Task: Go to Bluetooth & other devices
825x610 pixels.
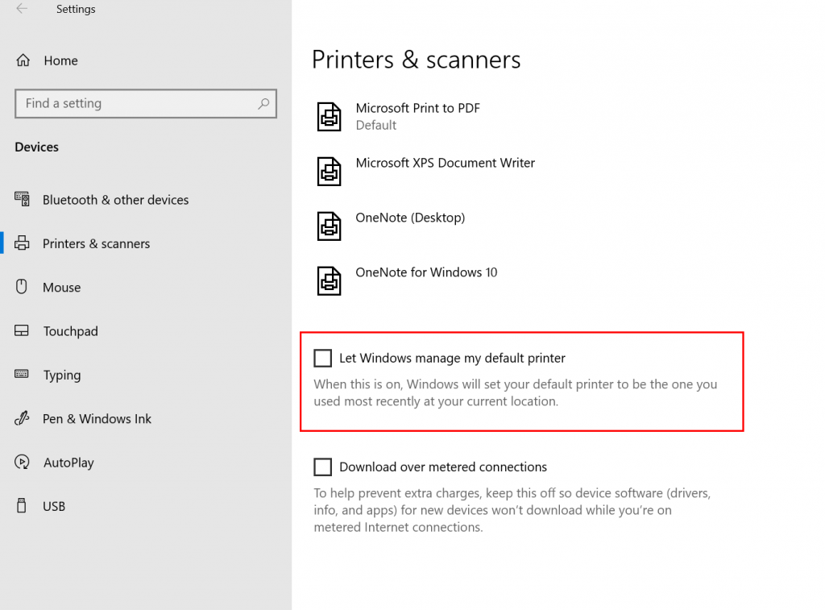Action: pos(116,200)
